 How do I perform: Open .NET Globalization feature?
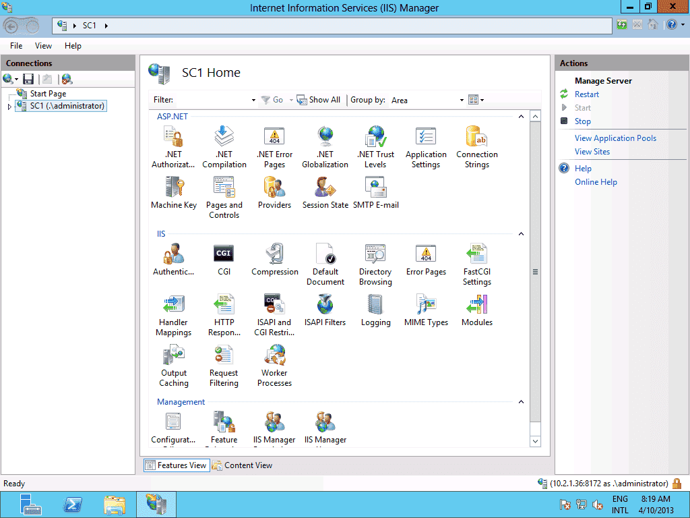pyautogui.click(x=325, y=146)
